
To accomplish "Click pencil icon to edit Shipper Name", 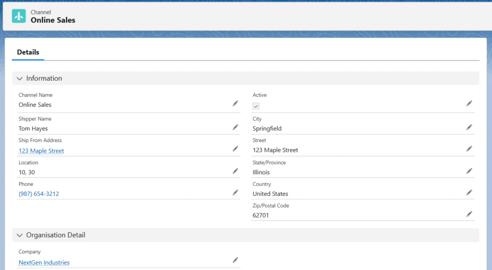I will [x=235, y=127].
